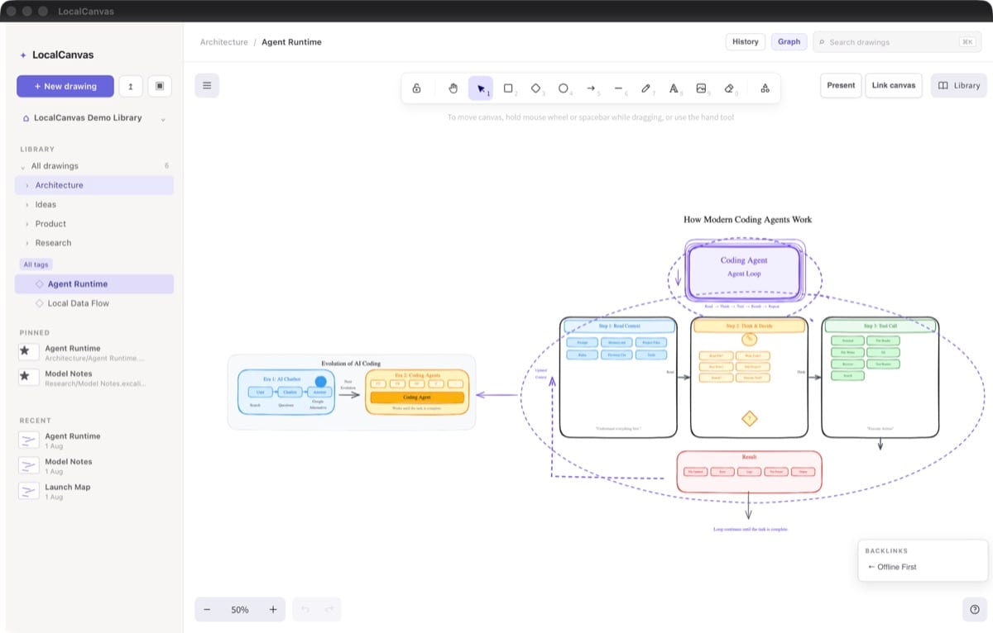Open Local Data Flow drawing in sidebar
This screenshot has width=993, height=633.
coord(94,303)
